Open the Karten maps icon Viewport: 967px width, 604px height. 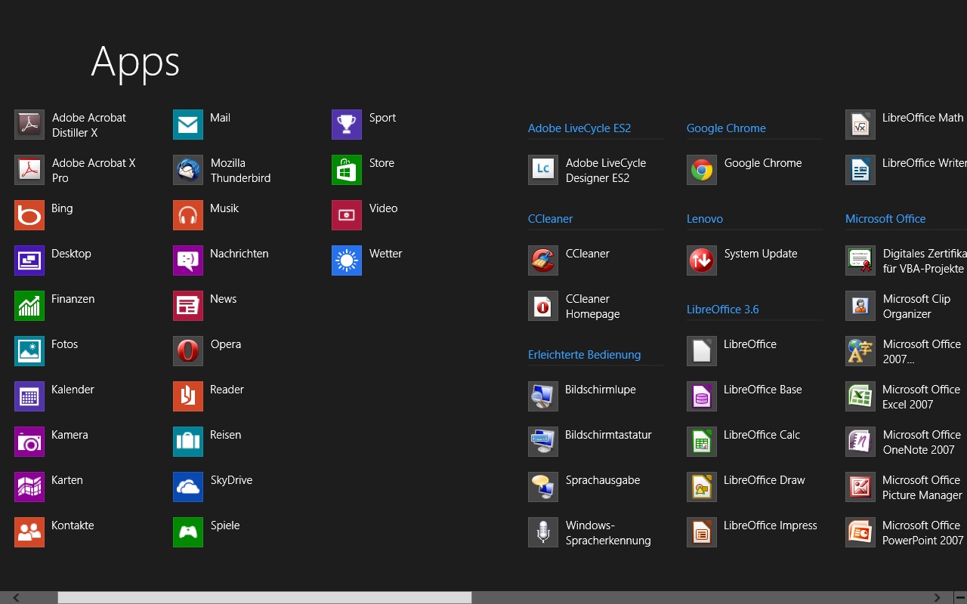(x=29, y=487)
